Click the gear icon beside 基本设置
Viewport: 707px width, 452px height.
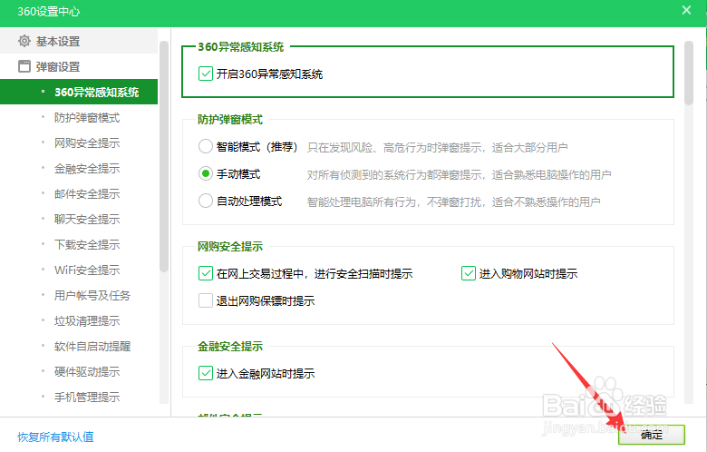[24, 41]
